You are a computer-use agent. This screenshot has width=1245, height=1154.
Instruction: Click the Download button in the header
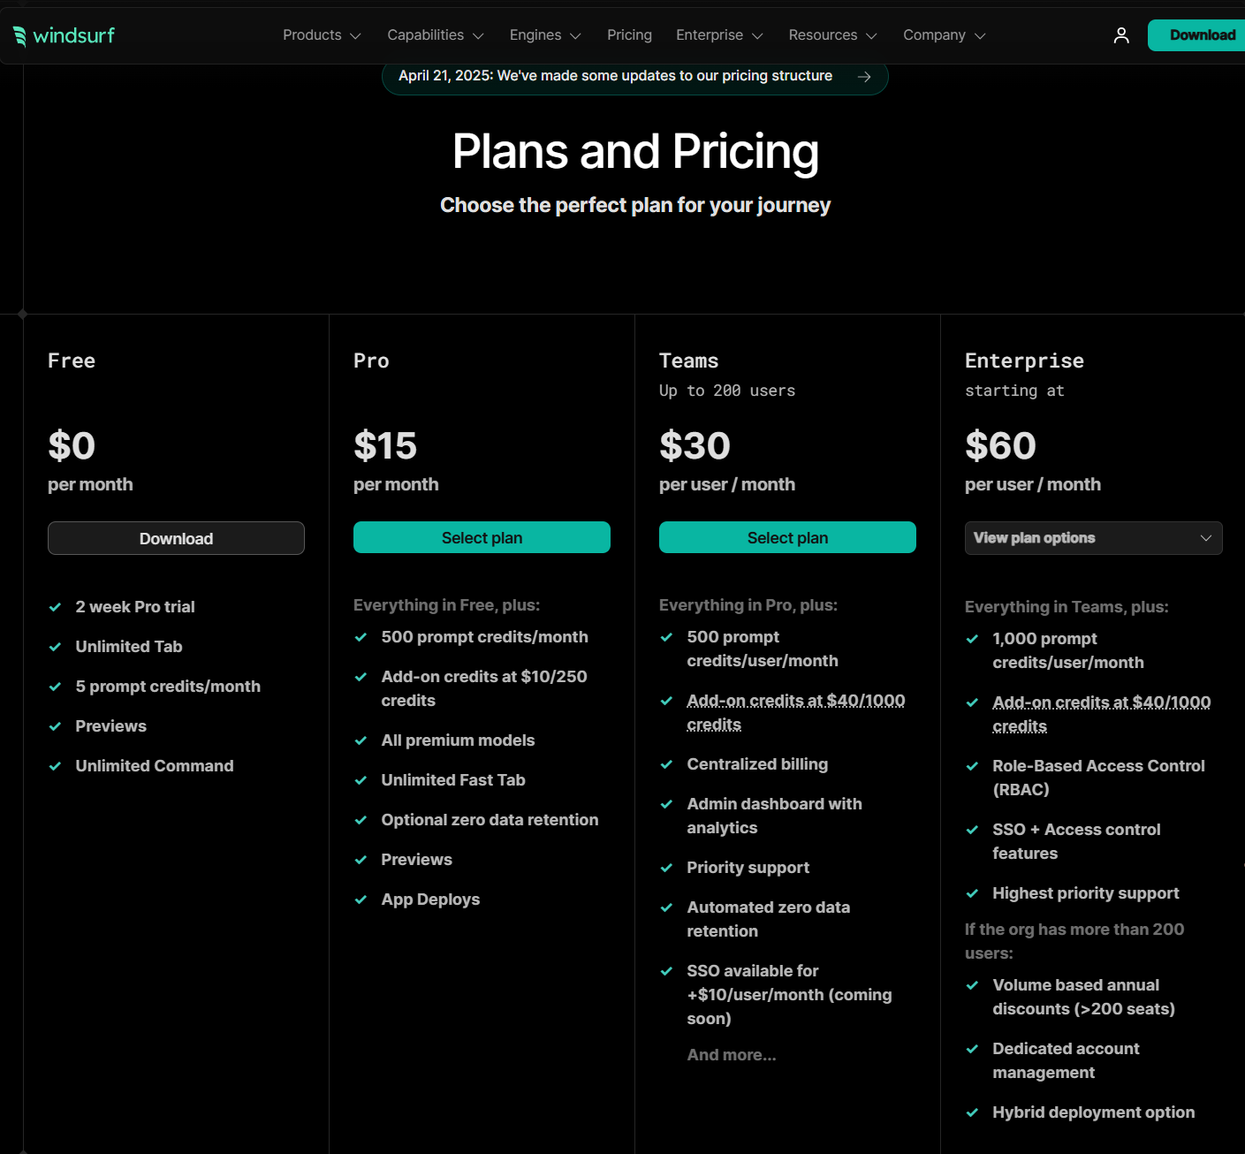(x=1197, y=35)
